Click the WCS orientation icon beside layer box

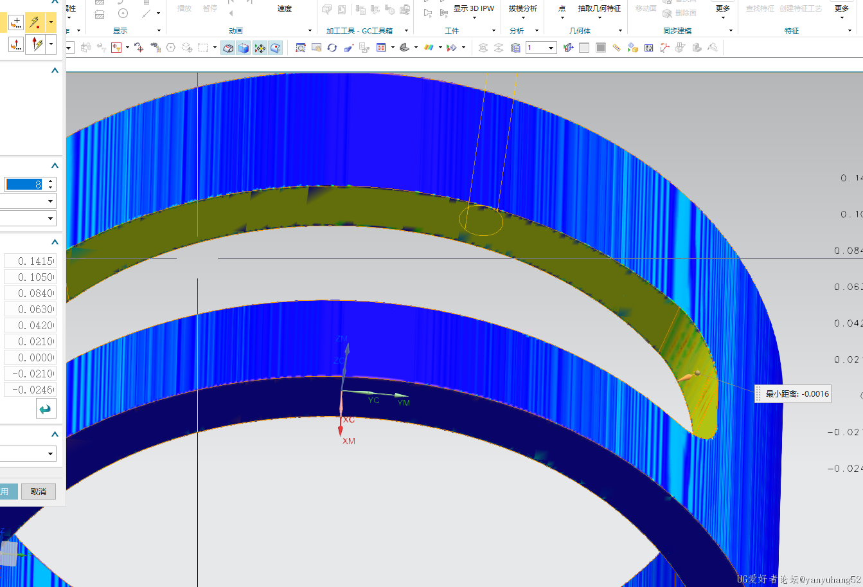(568, 48)
